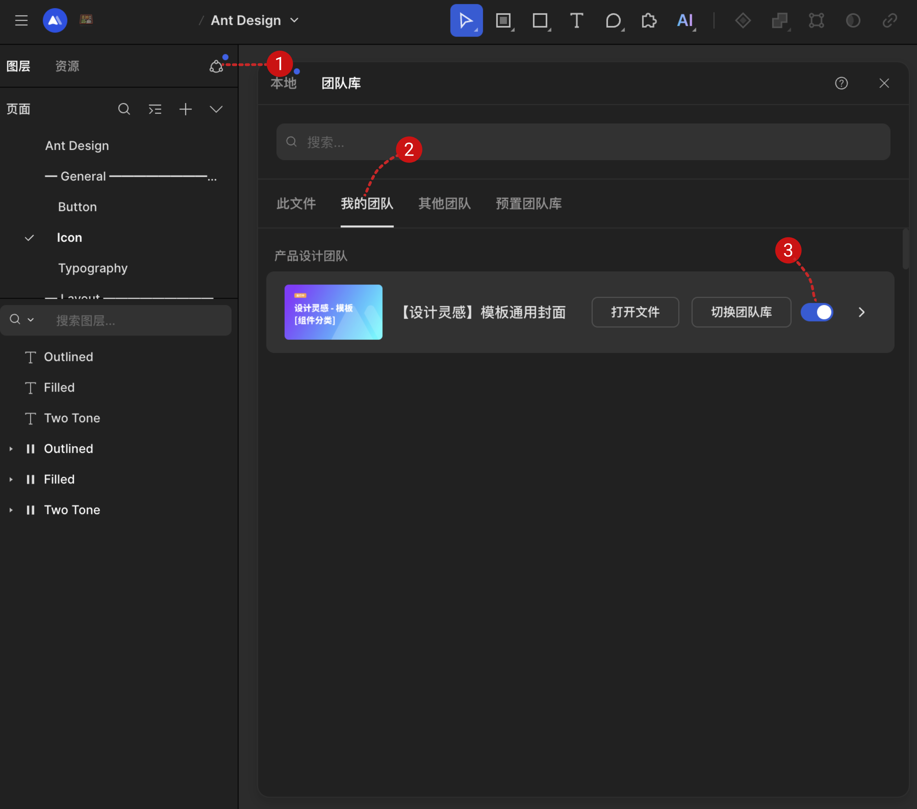917x809 pixels.
Task: Click the edit object nodes icon
Action: pyautogui.click(x=817, y=21)
